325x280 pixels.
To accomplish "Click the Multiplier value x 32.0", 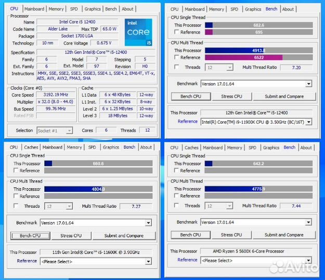I will click(56, 102).
